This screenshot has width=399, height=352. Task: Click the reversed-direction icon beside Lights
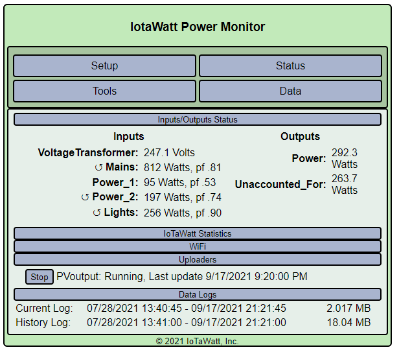click(x=97, y=213)
